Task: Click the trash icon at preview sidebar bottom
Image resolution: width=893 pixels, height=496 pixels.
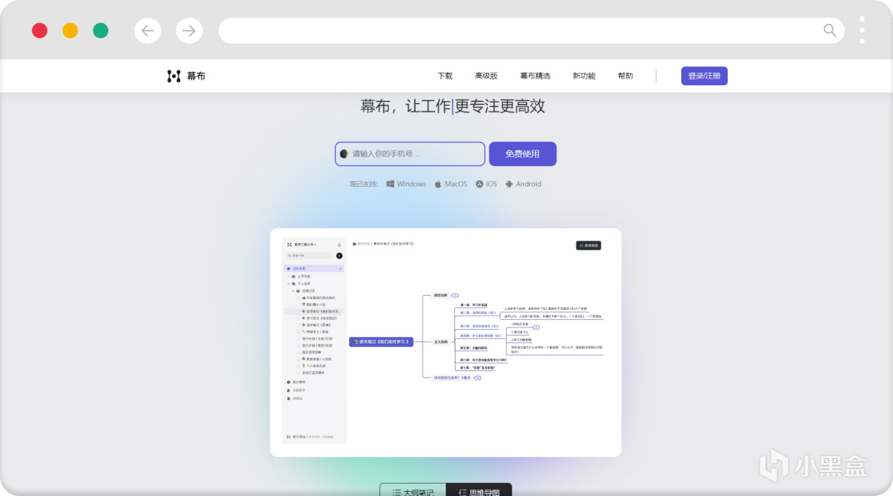Action: tap(289, 398)
